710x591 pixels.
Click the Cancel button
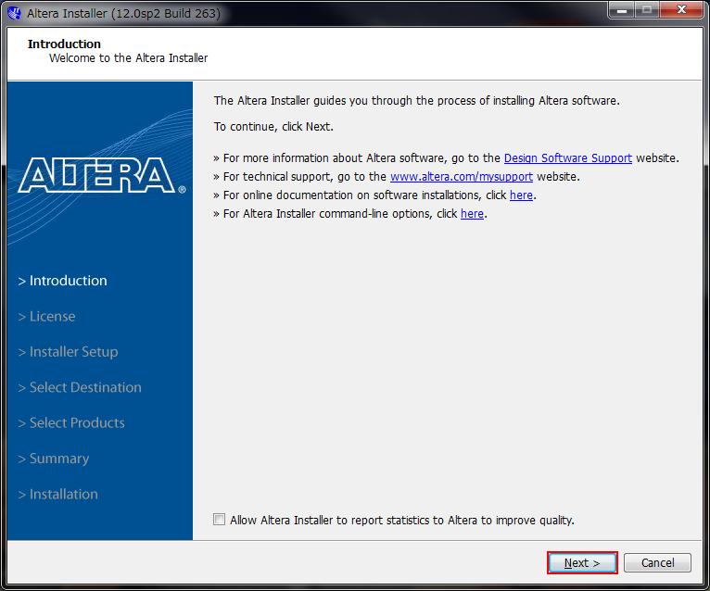657,562
